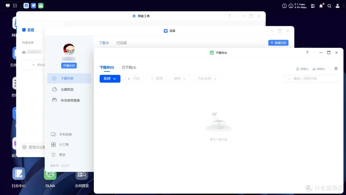Check the RAM usage indicator
Viewport: 346px width, 195px height.
[x=291, y=6]
